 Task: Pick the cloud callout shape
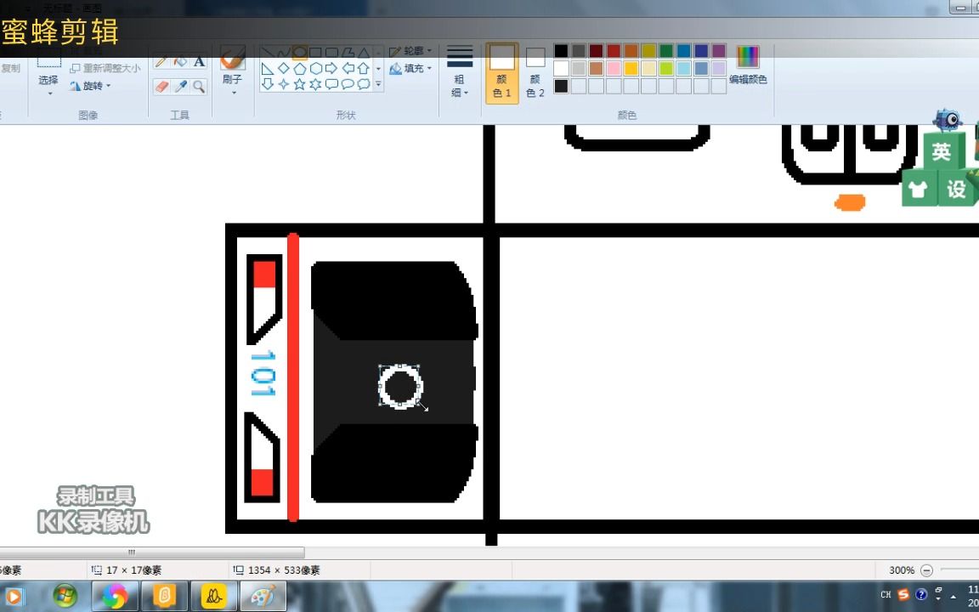(364, 83)
